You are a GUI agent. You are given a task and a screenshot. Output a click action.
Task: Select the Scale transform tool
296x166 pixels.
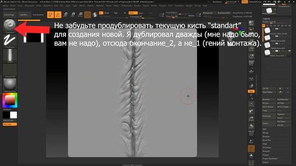point(73,15)
